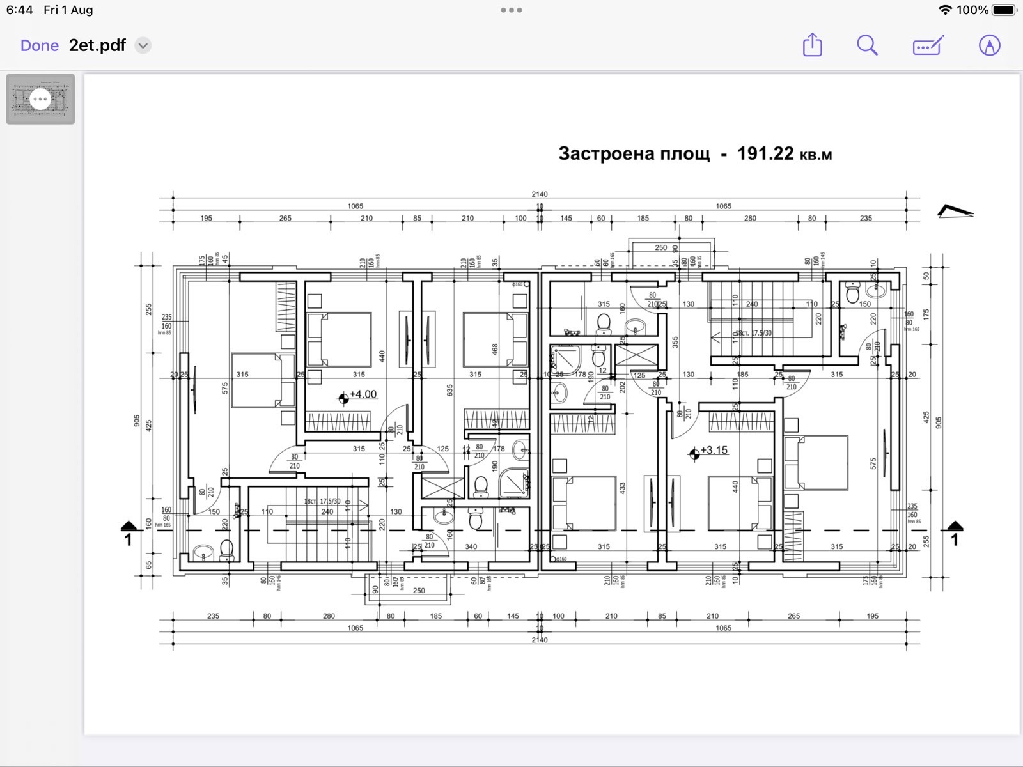Viewport: 1023px width, 767px height.
Task: Tap the right section marker labeled 1
Action: (x=955, y=533)
